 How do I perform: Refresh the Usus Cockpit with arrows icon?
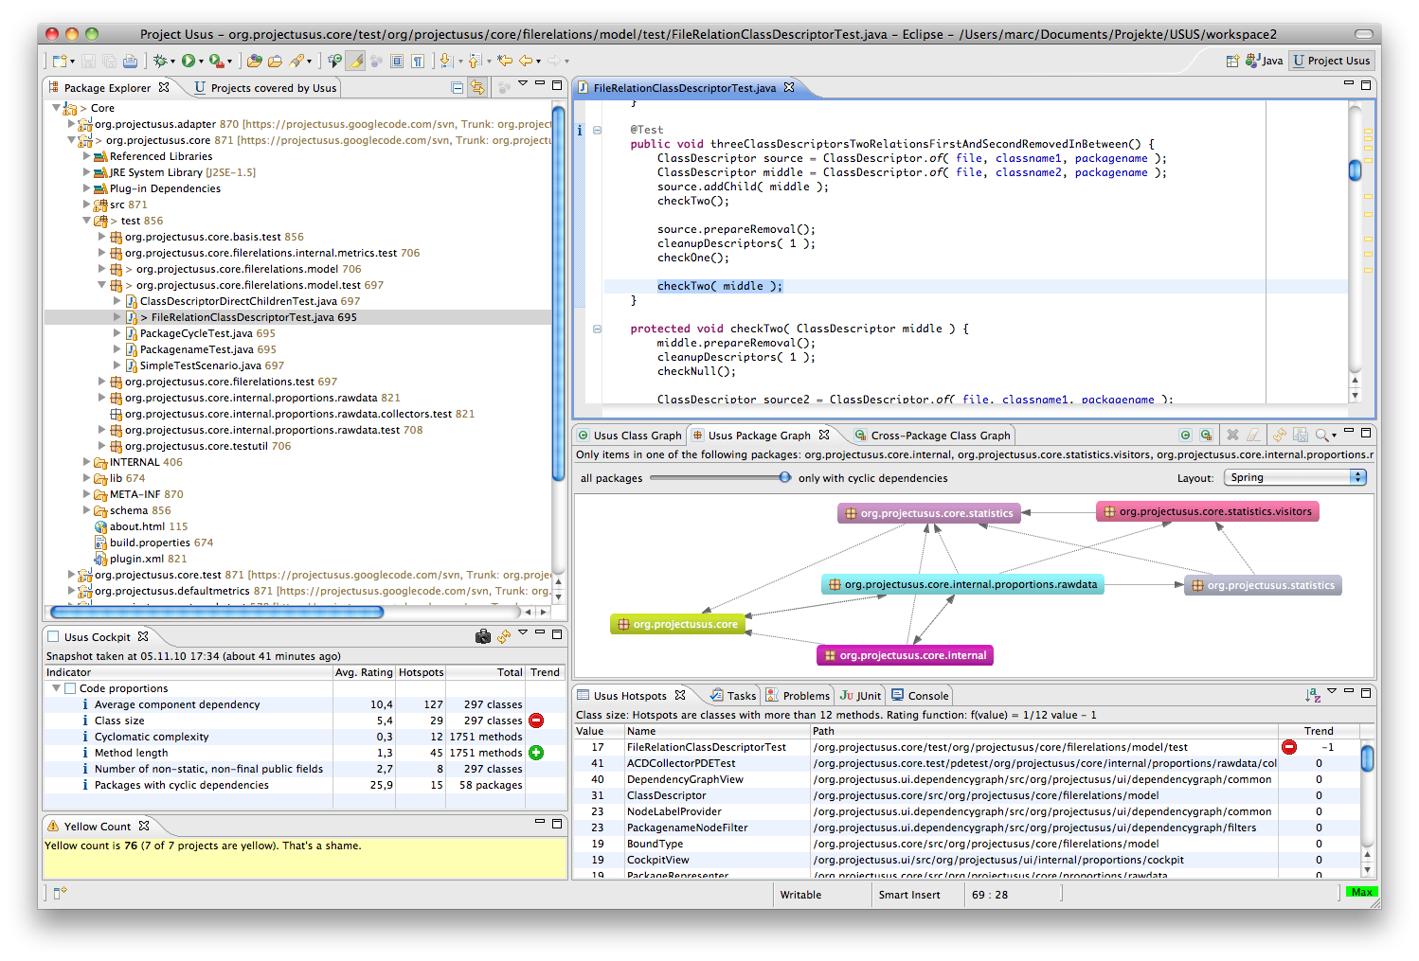[x=504, y=636]
